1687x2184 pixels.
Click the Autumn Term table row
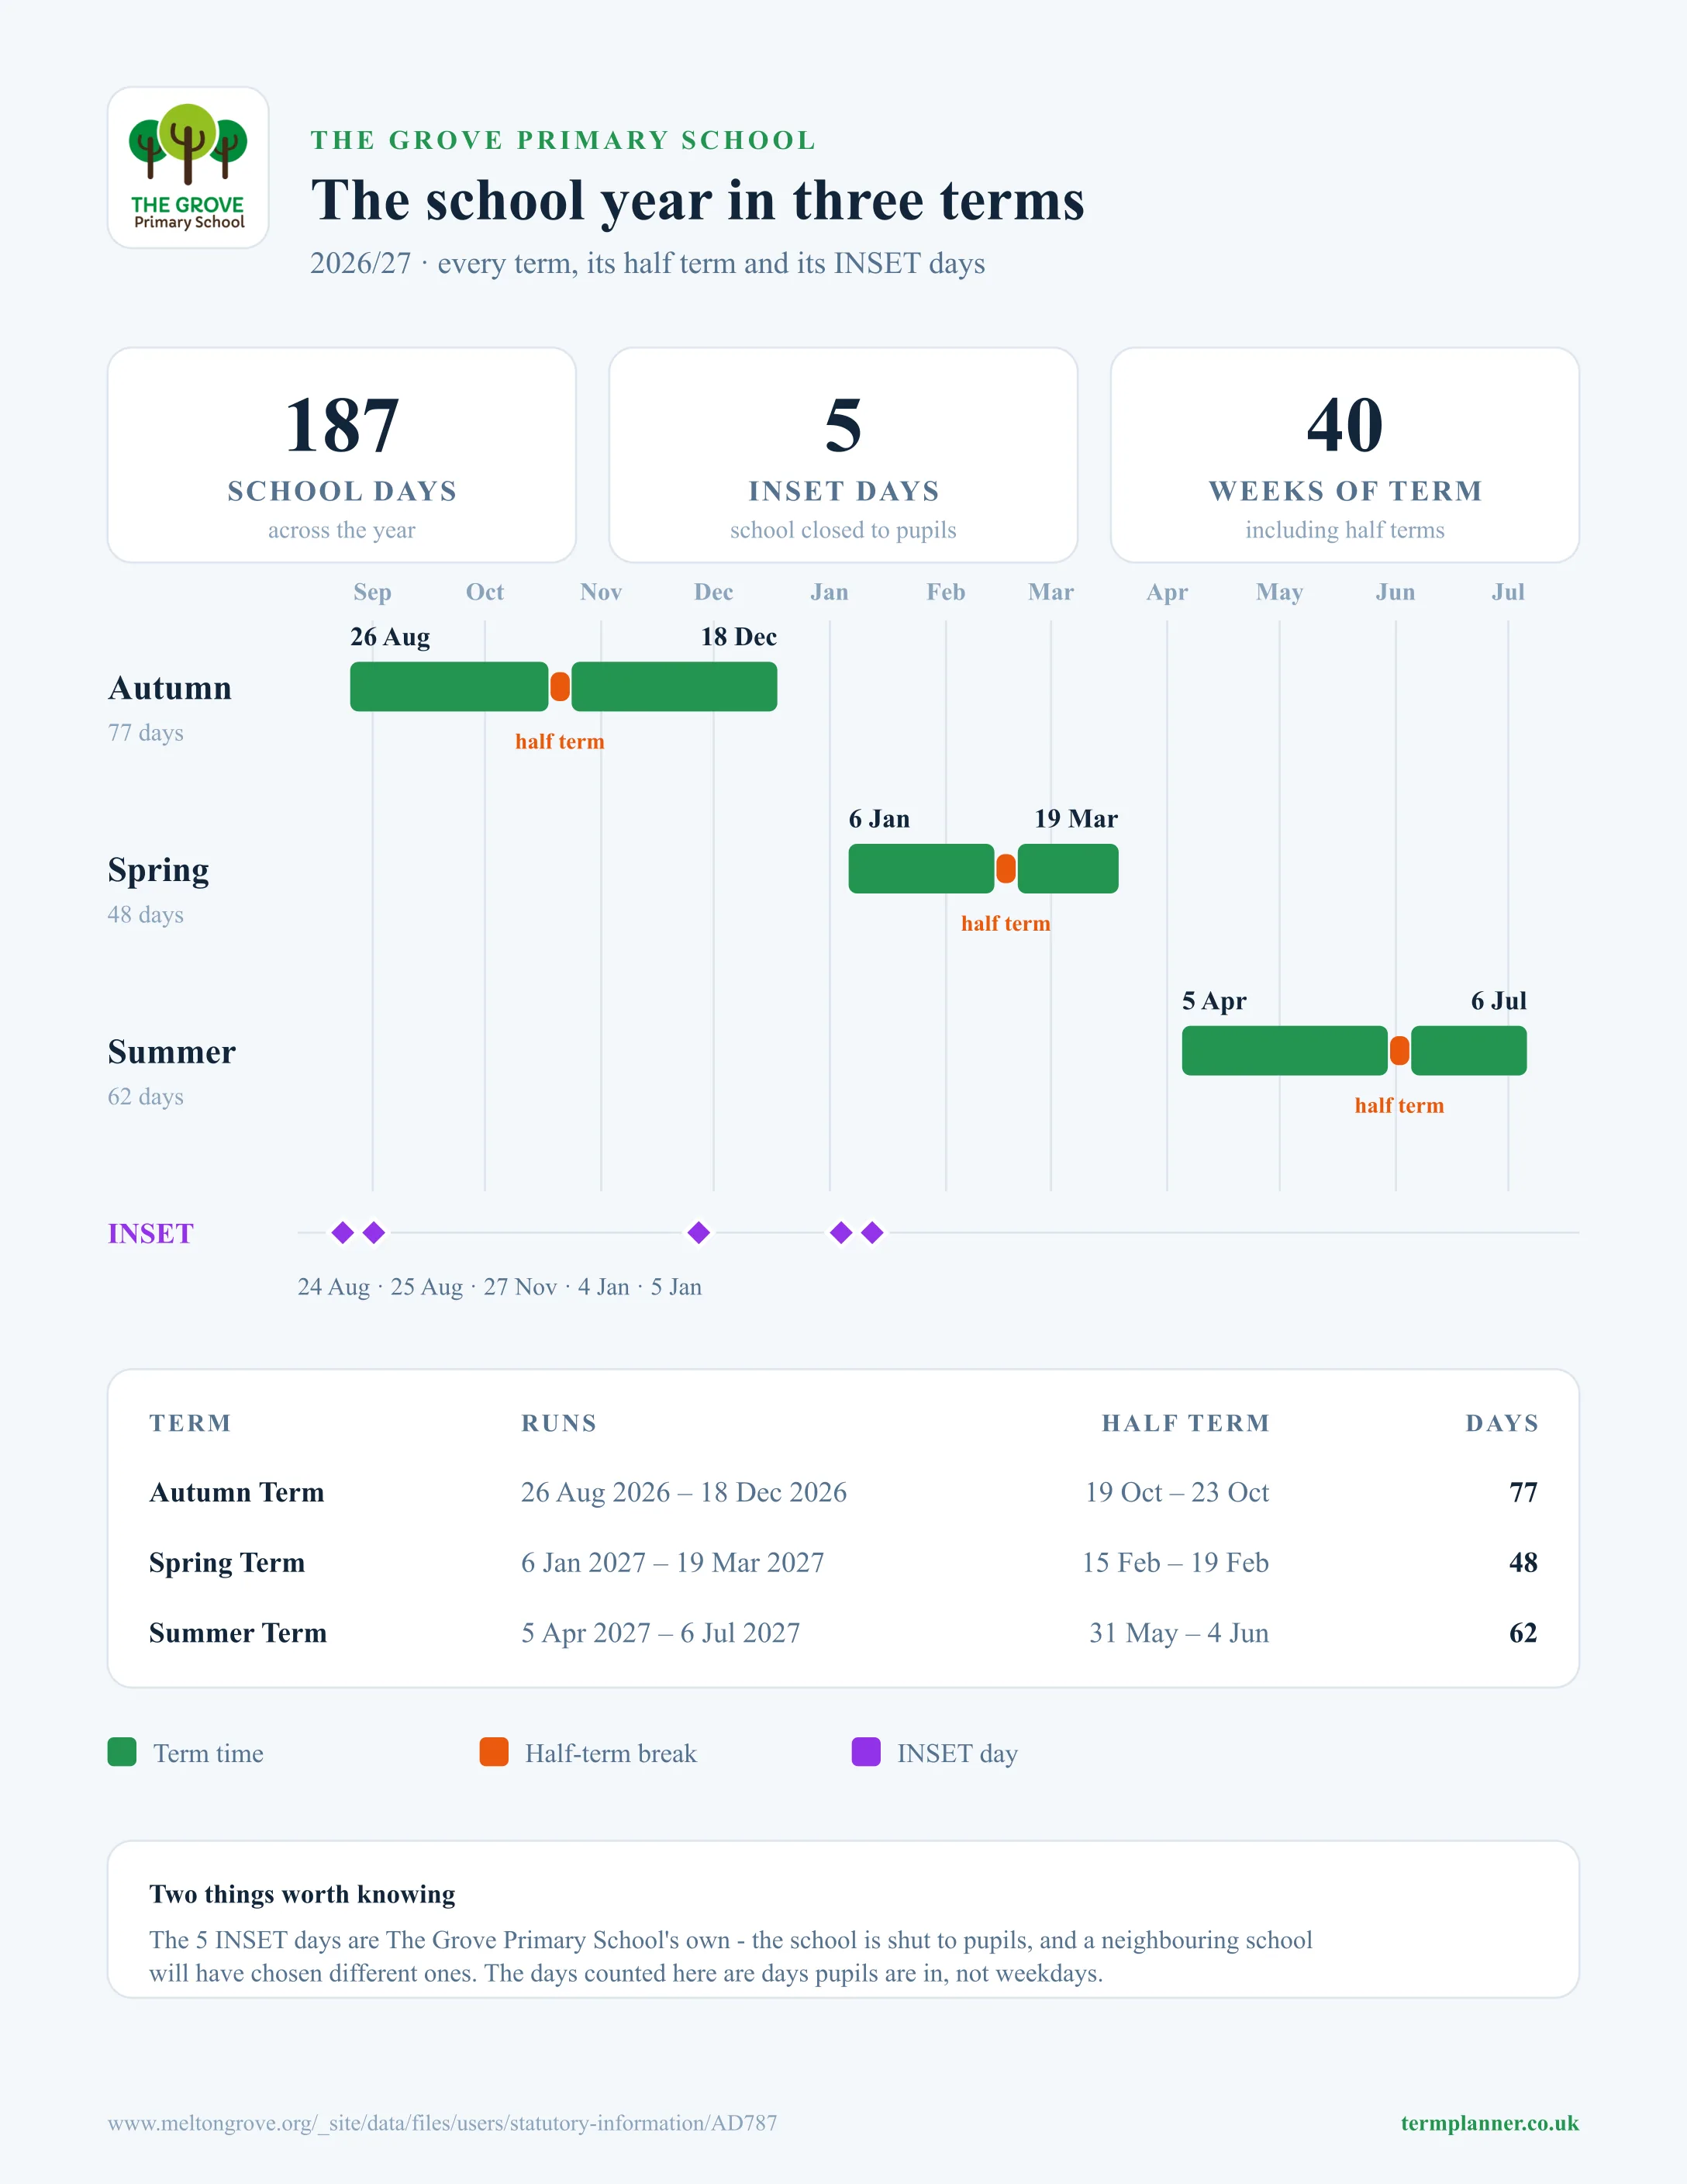843,1492
